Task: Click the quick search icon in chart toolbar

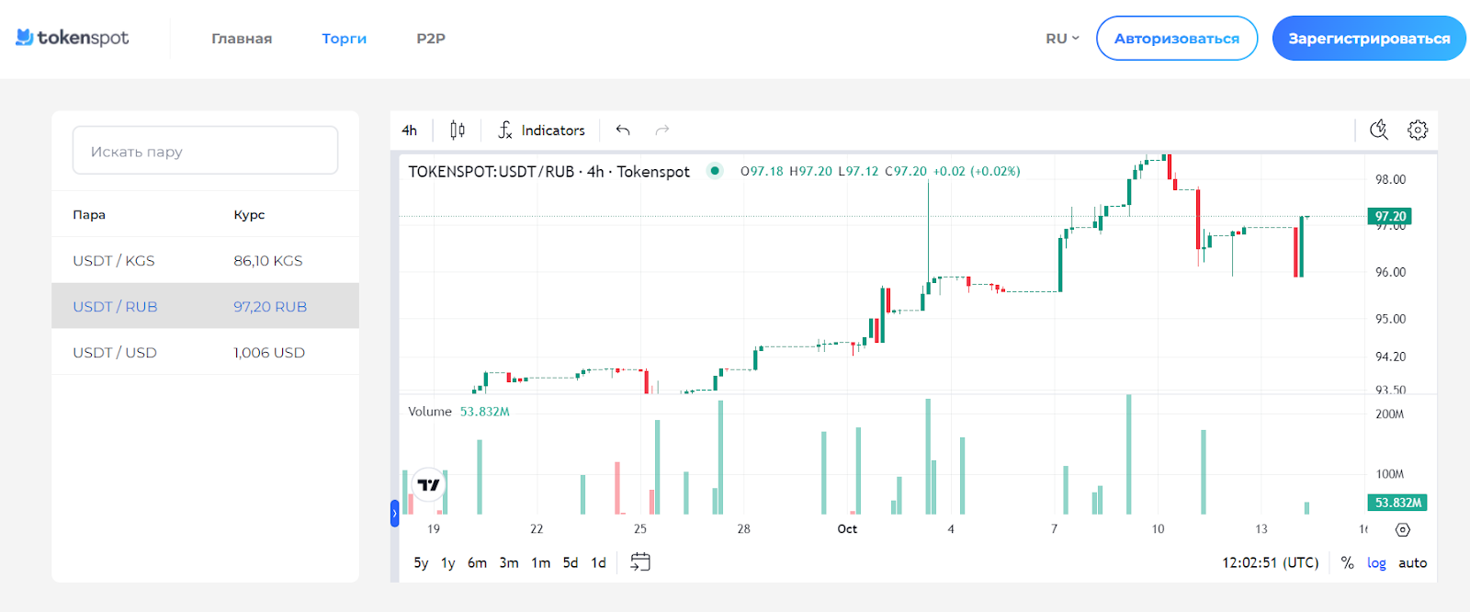Action: pyautogui.click(x=1379, y=130)
